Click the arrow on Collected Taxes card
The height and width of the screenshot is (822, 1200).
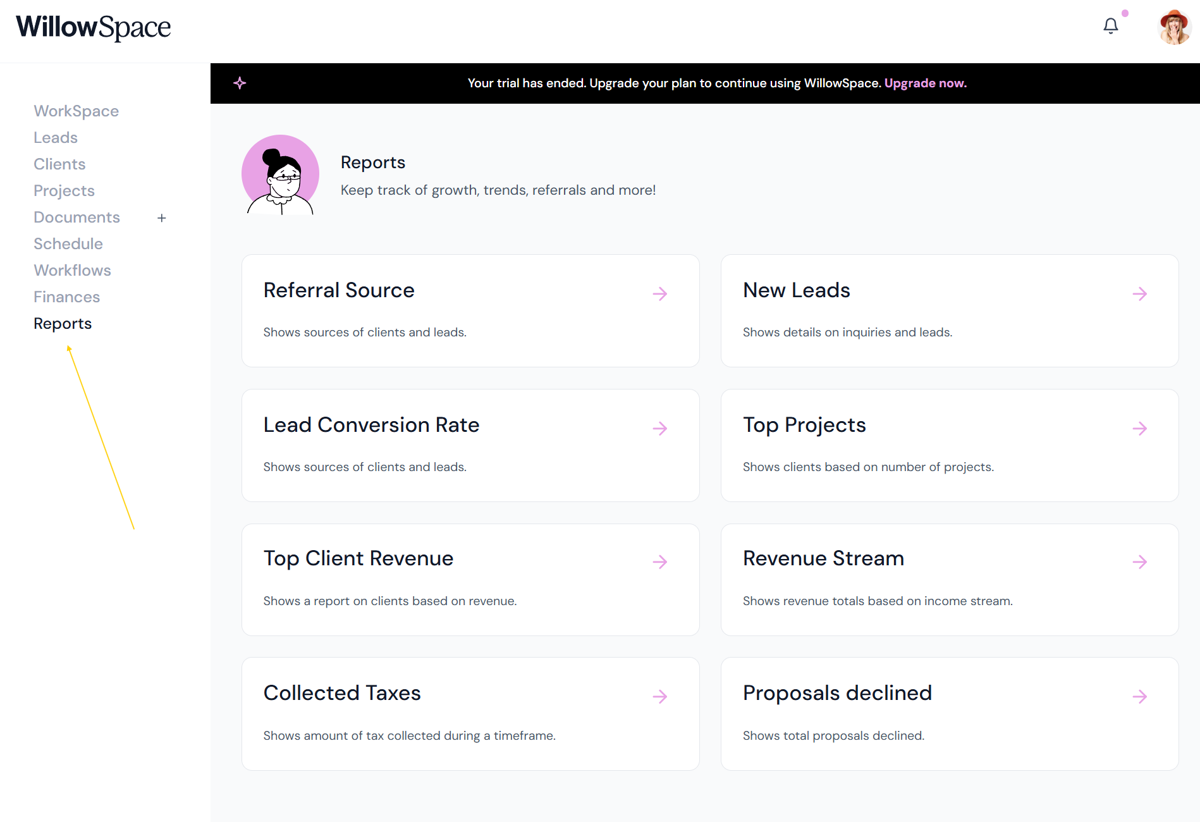point(660,696)
